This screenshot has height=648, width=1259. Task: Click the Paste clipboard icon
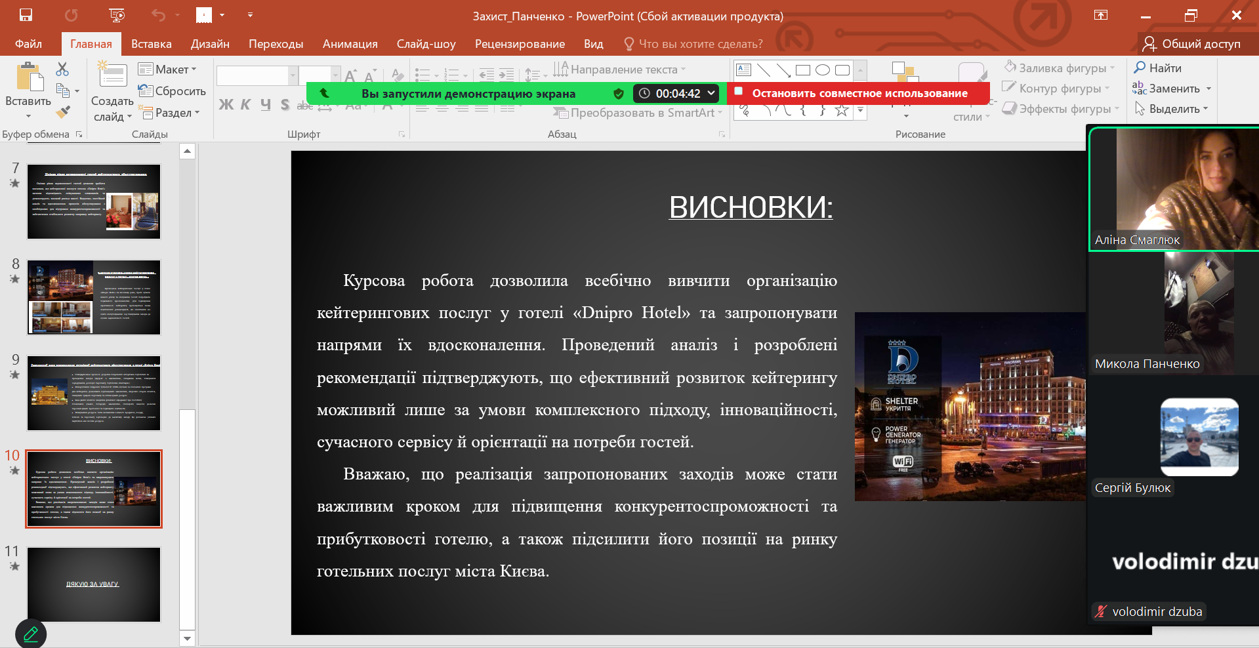click(28, 77)
